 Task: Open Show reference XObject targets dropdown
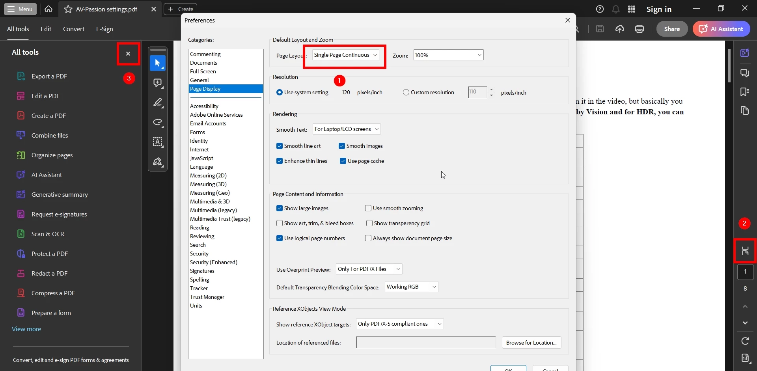400,324
